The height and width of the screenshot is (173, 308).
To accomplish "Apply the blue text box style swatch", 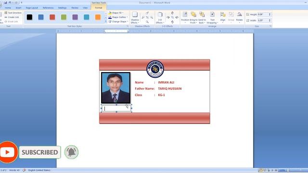I will (x=41, y=17).
